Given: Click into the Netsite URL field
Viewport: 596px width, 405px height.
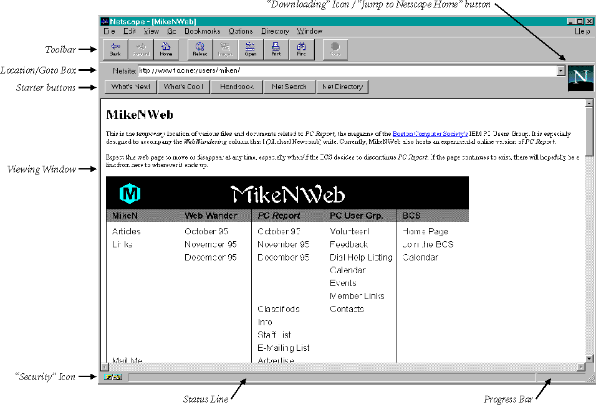Looking at the screenshot, I should coord(347,70).
